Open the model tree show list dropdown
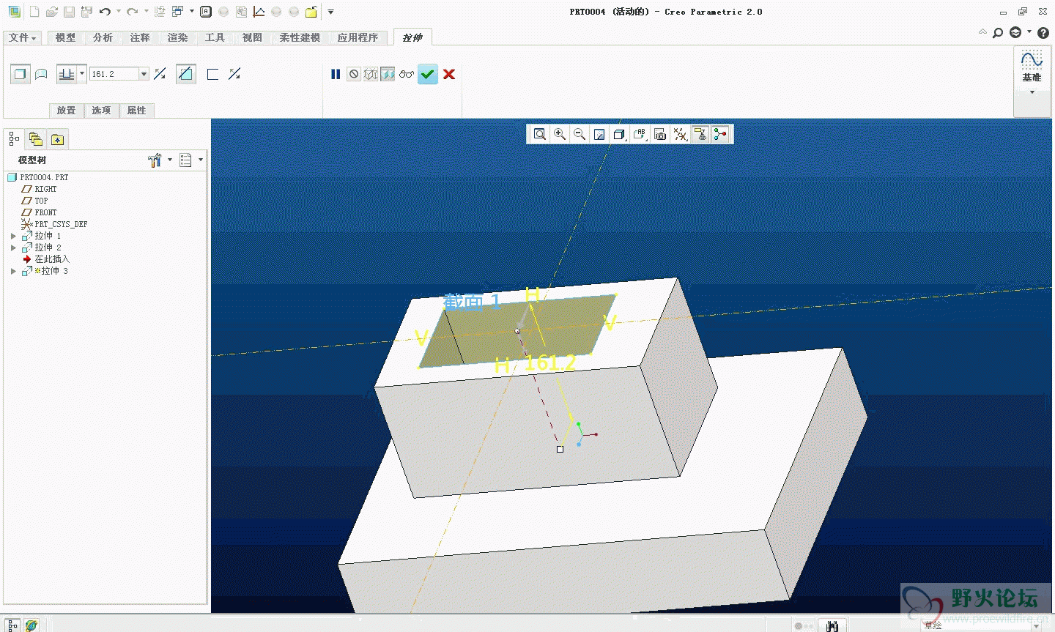This screenshot has height=632, width=1055. (190, 160)
